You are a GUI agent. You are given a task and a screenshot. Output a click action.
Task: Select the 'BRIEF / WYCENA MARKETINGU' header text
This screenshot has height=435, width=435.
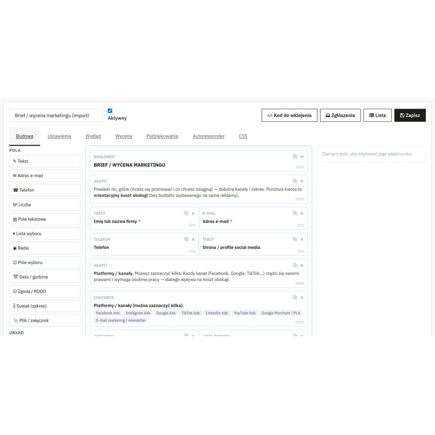(129, 165)
